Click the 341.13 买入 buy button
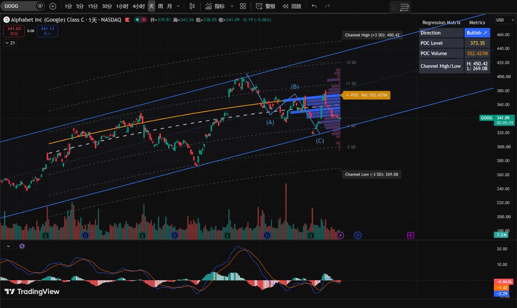 (x=47, y=31)
